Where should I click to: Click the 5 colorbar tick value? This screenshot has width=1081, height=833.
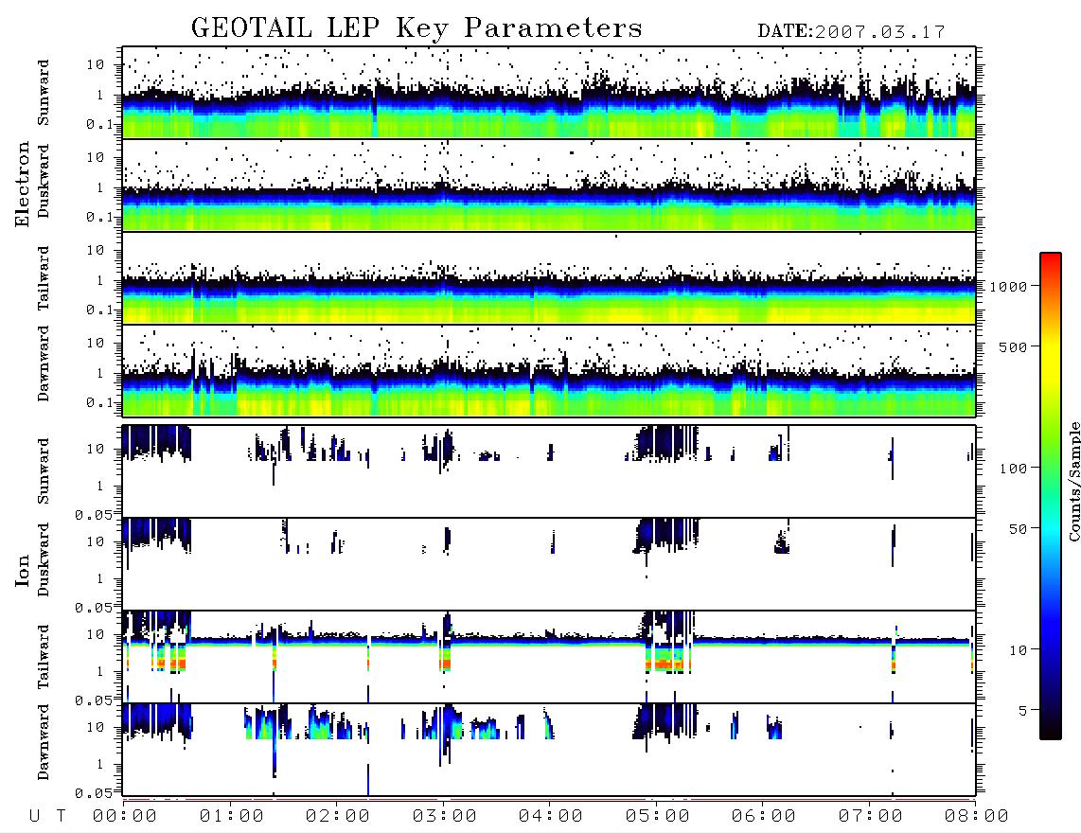point(1023,711)
